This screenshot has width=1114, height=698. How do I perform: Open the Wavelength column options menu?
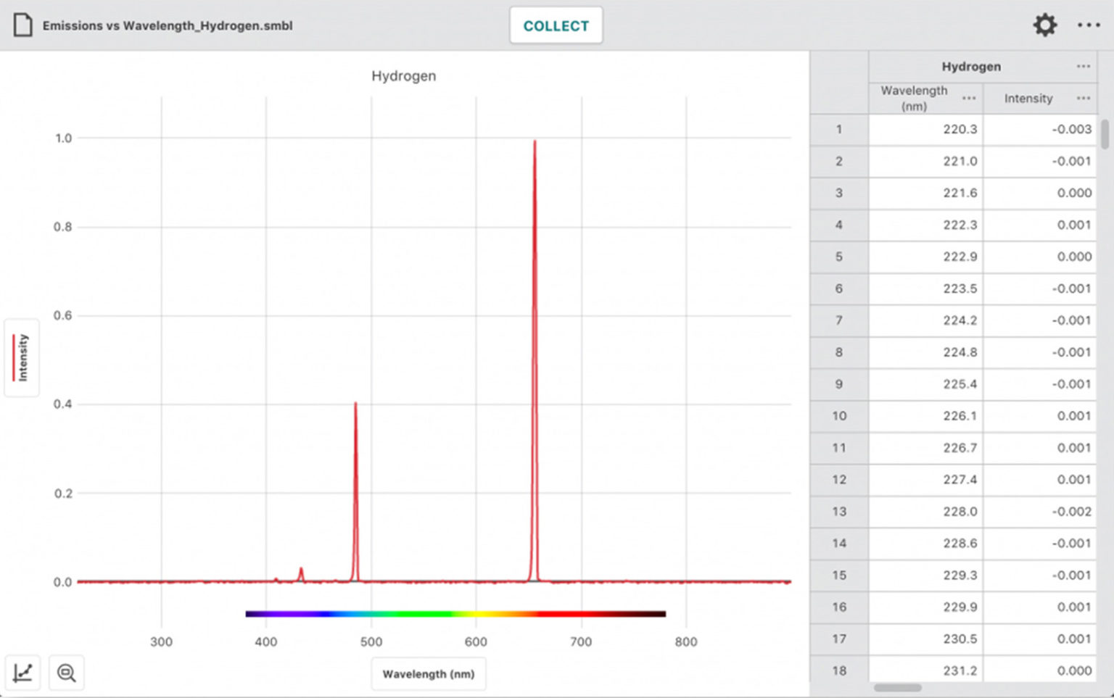[969, 99]
